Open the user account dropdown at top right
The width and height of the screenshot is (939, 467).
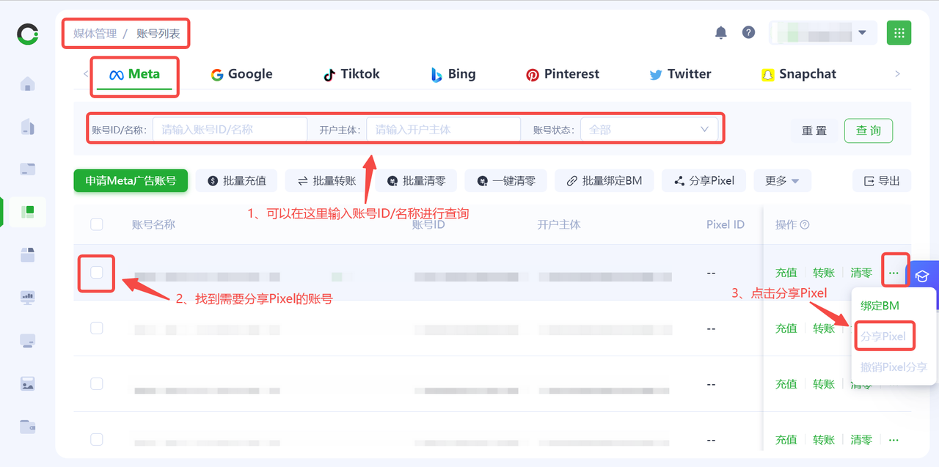822,33
